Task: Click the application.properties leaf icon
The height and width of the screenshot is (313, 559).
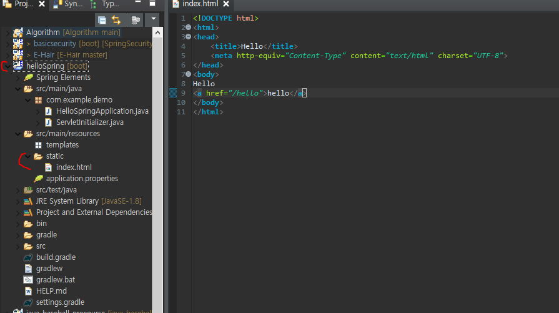Action: pyautogui.click(x=38, y=179)
